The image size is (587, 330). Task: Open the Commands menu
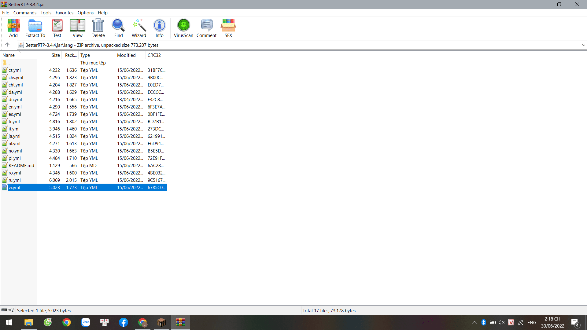point(25,13)
